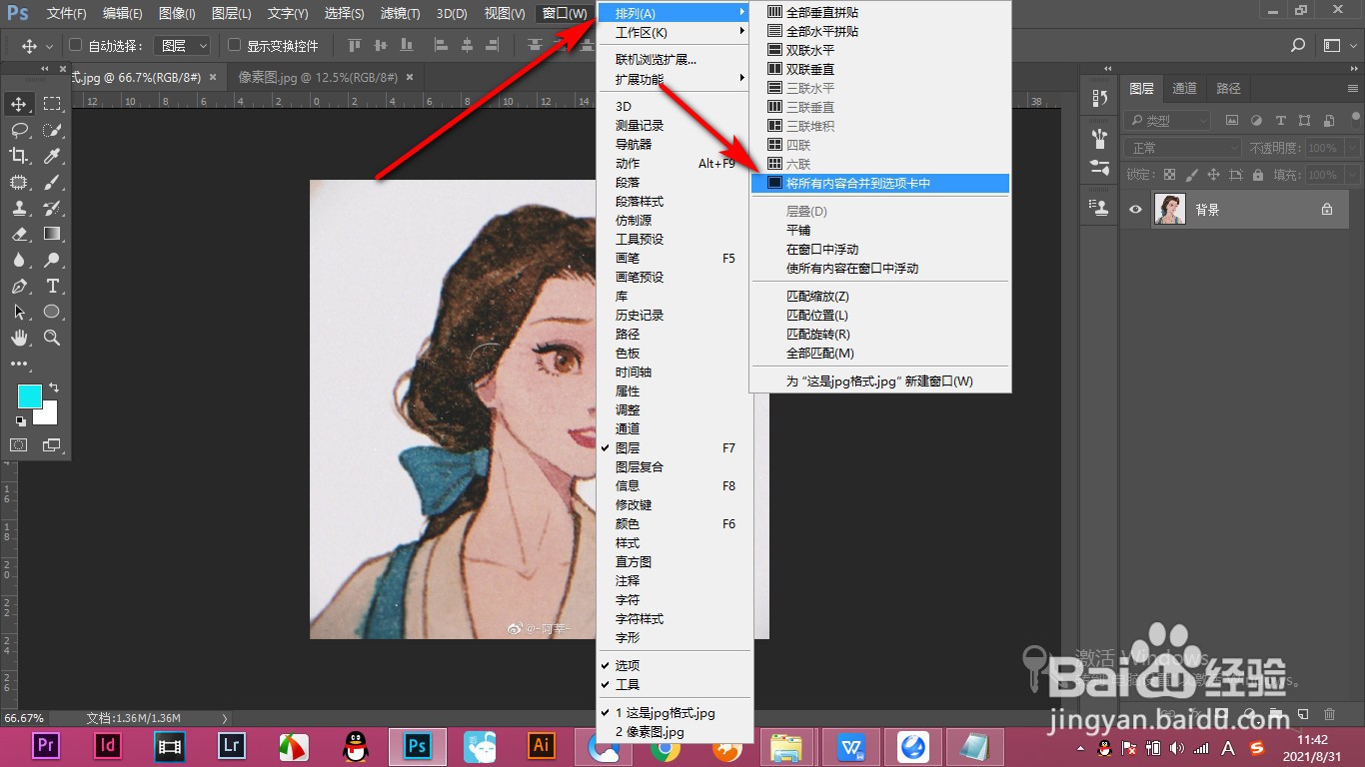Click the search magnifier in options bar

pos(1298,45)
